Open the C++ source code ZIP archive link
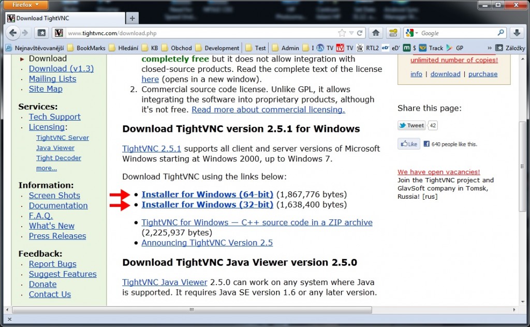The image size is (530, 327). (x=257, y=222)
